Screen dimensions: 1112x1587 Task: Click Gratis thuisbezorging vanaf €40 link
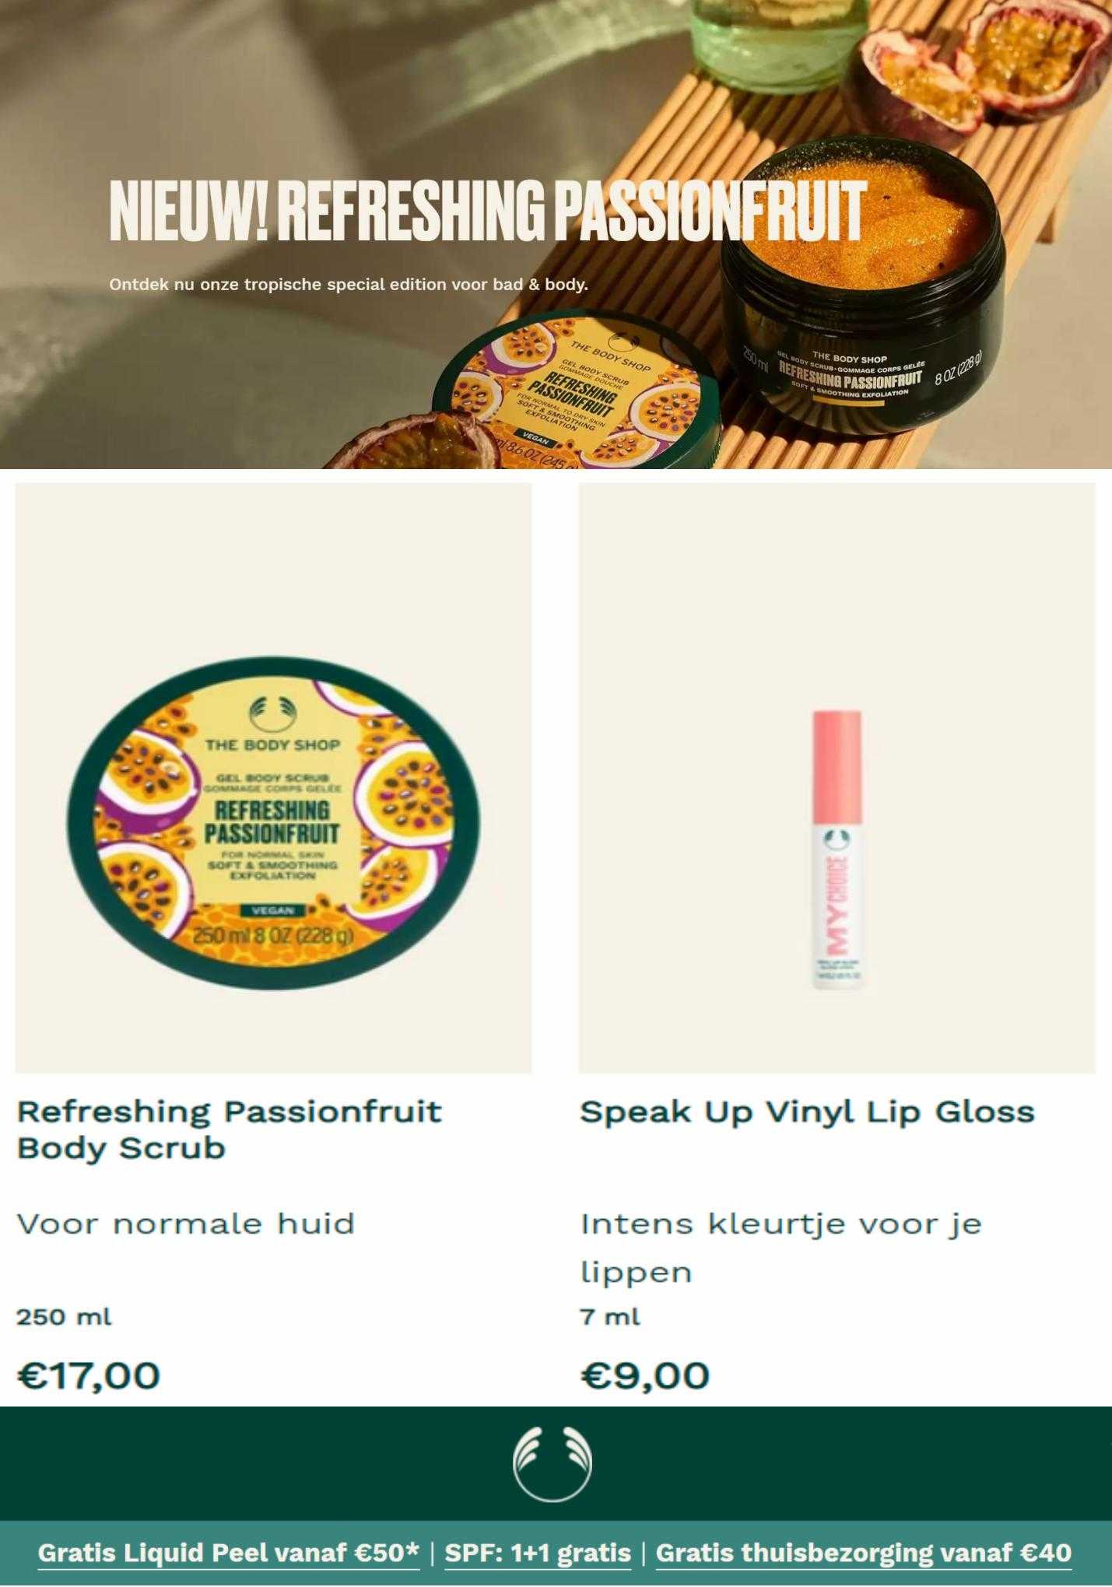[x=864, y=1553]
